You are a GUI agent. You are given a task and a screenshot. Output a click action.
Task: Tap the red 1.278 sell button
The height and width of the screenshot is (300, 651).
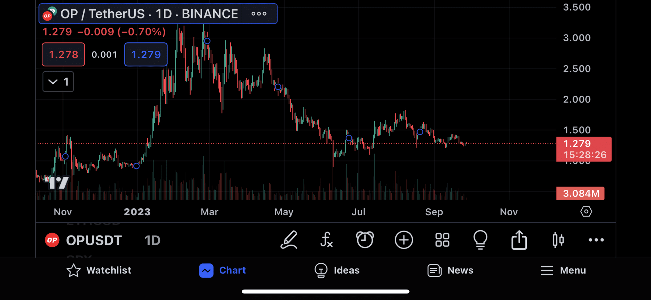(x=64, y=55)
